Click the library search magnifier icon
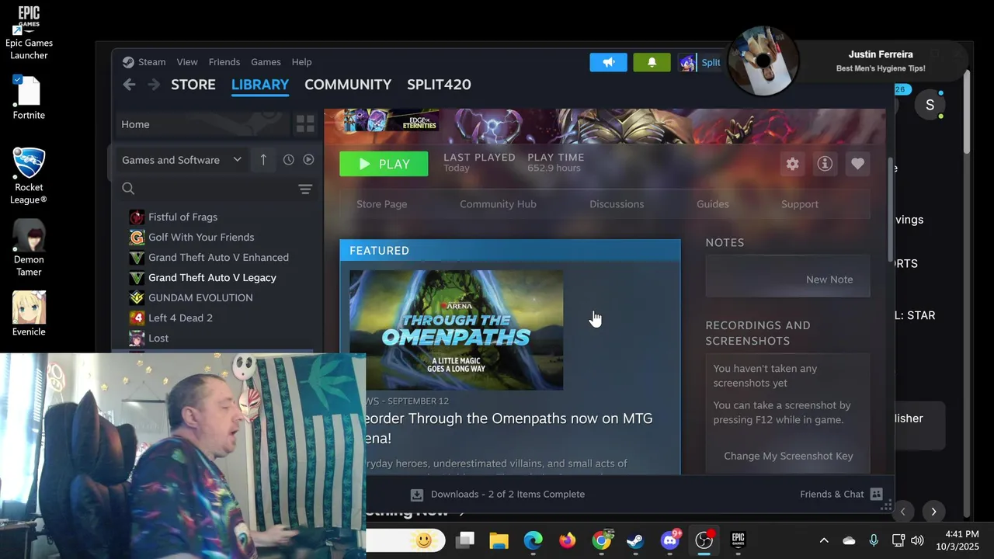994x559 pixels. click(128, 189)
